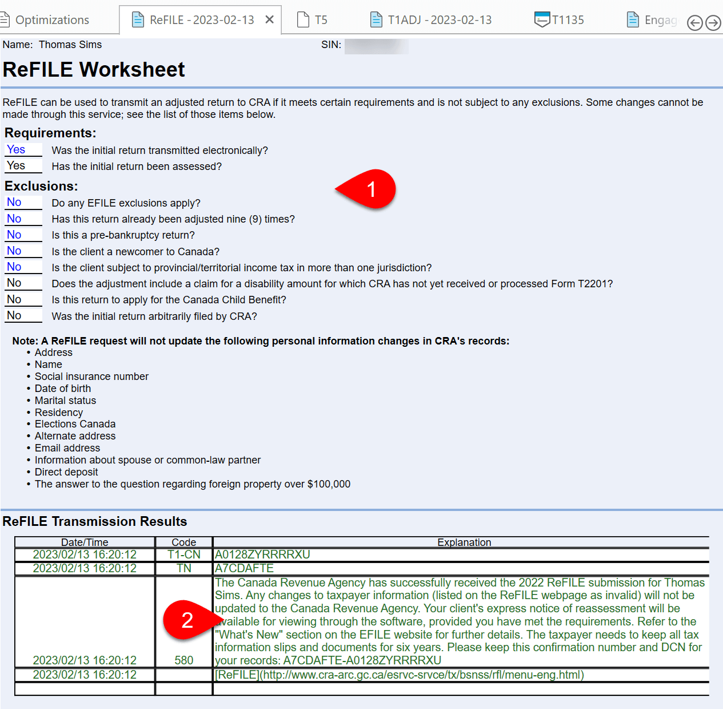Click the T1135 tab's form icon

[x=542, y=19]
